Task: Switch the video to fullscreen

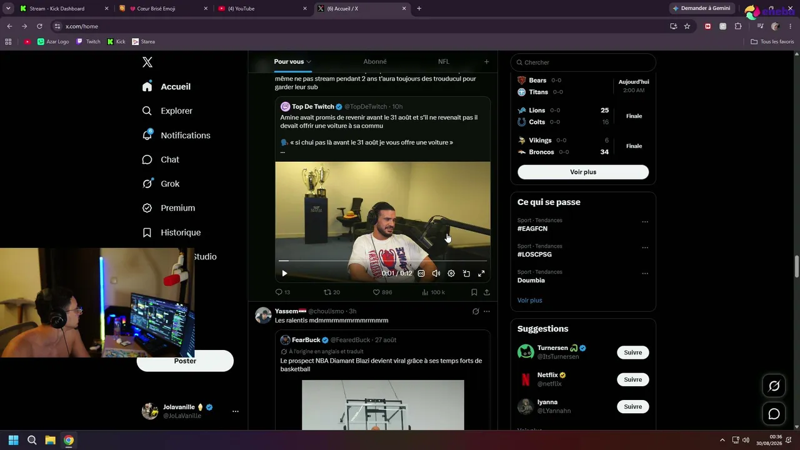Action: coord(481,273)
